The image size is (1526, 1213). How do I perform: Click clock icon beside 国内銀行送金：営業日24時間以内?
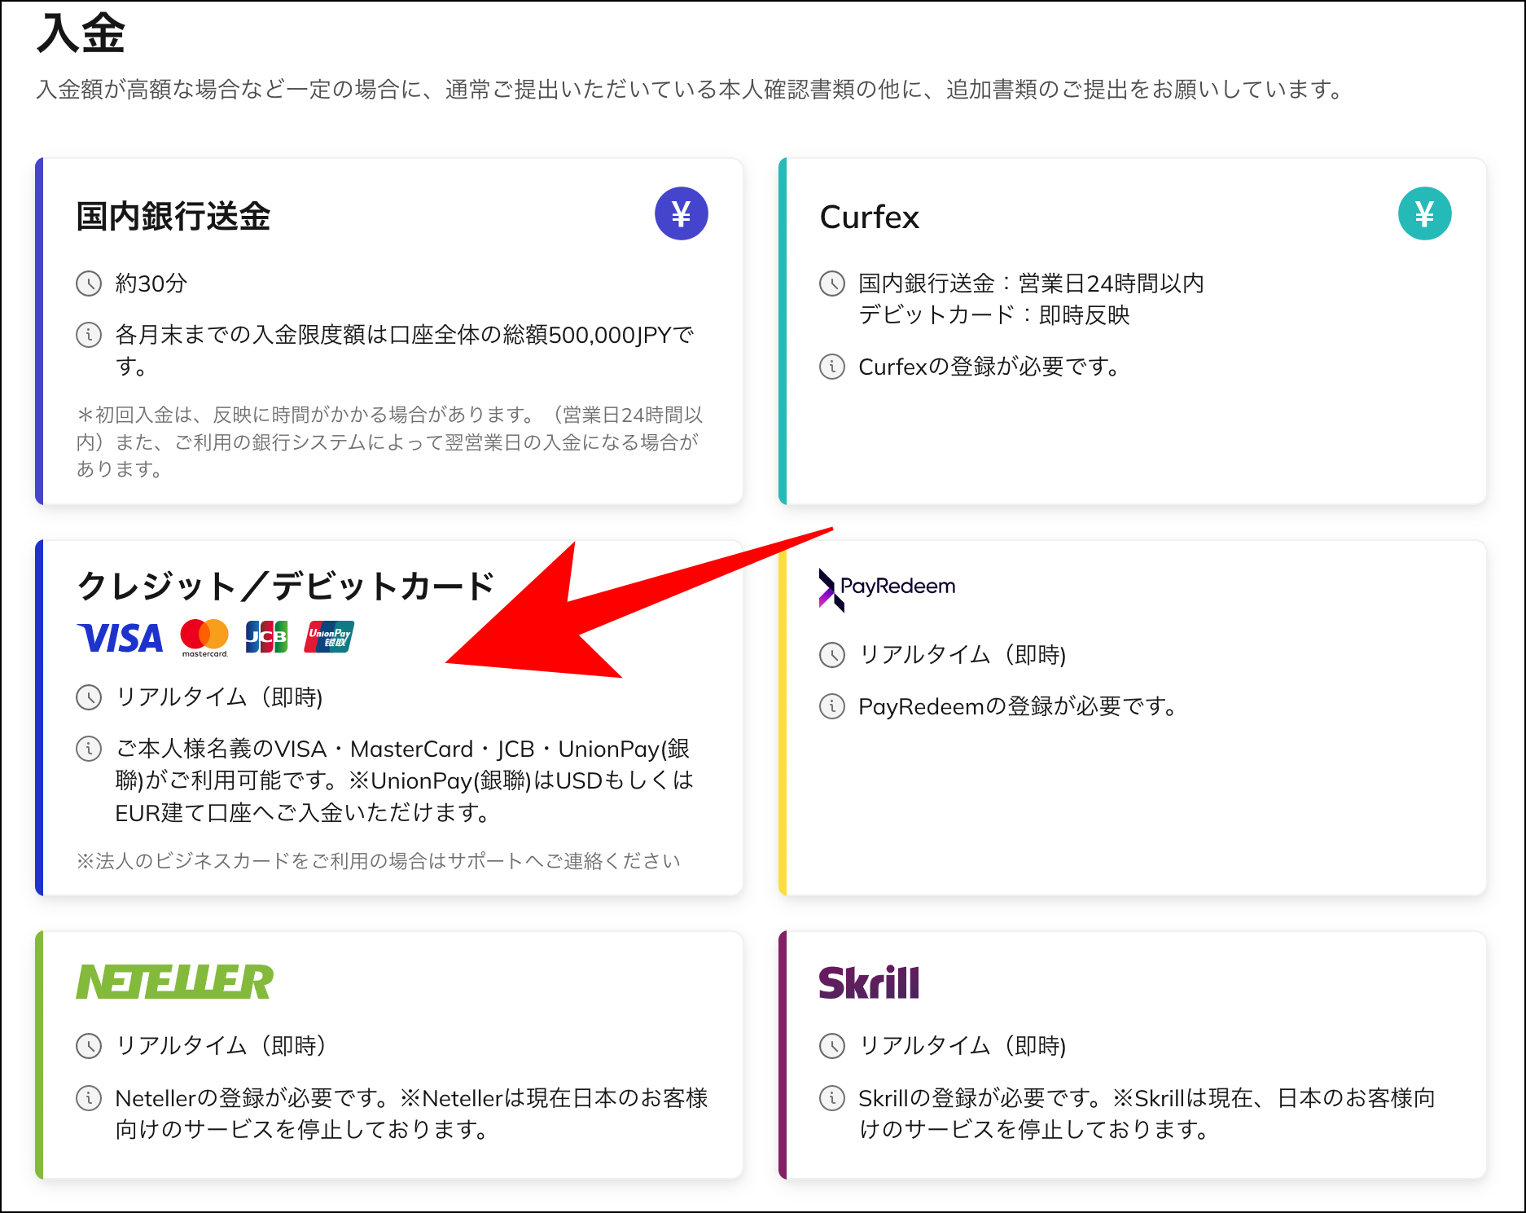tap(832, 283)
